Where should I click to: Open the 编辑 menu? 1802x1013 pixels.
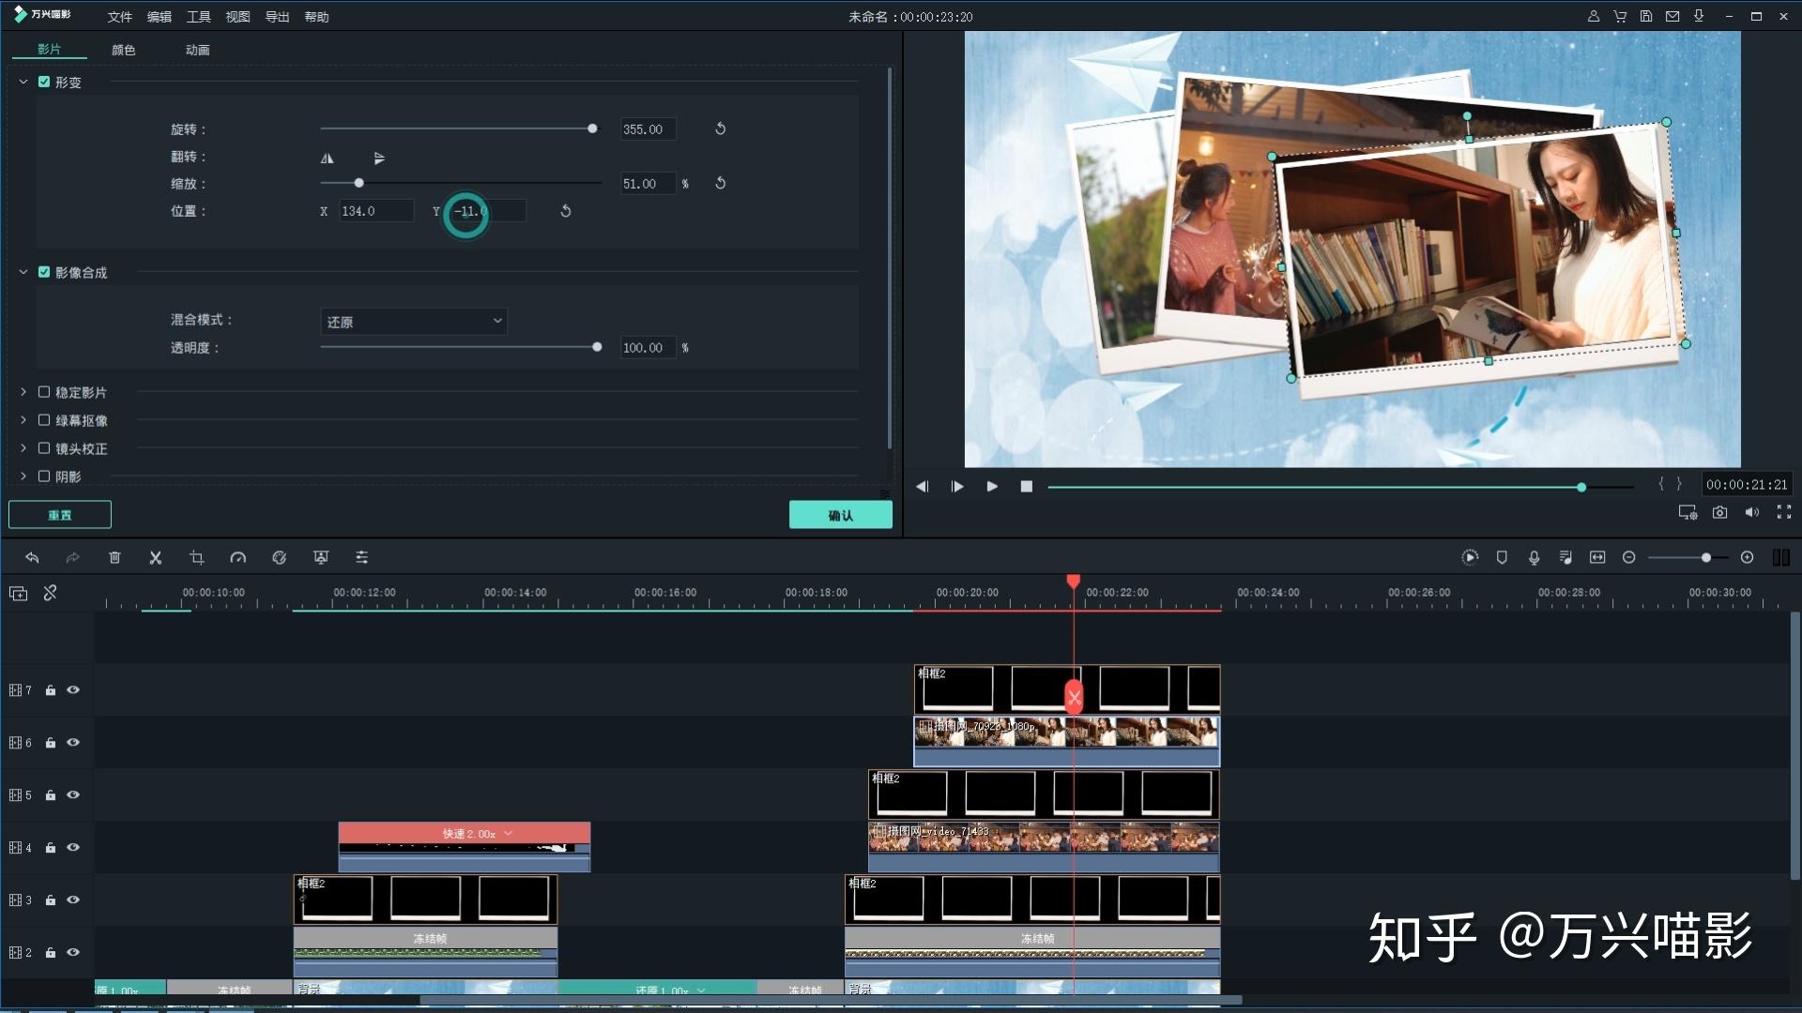[160, 17]
